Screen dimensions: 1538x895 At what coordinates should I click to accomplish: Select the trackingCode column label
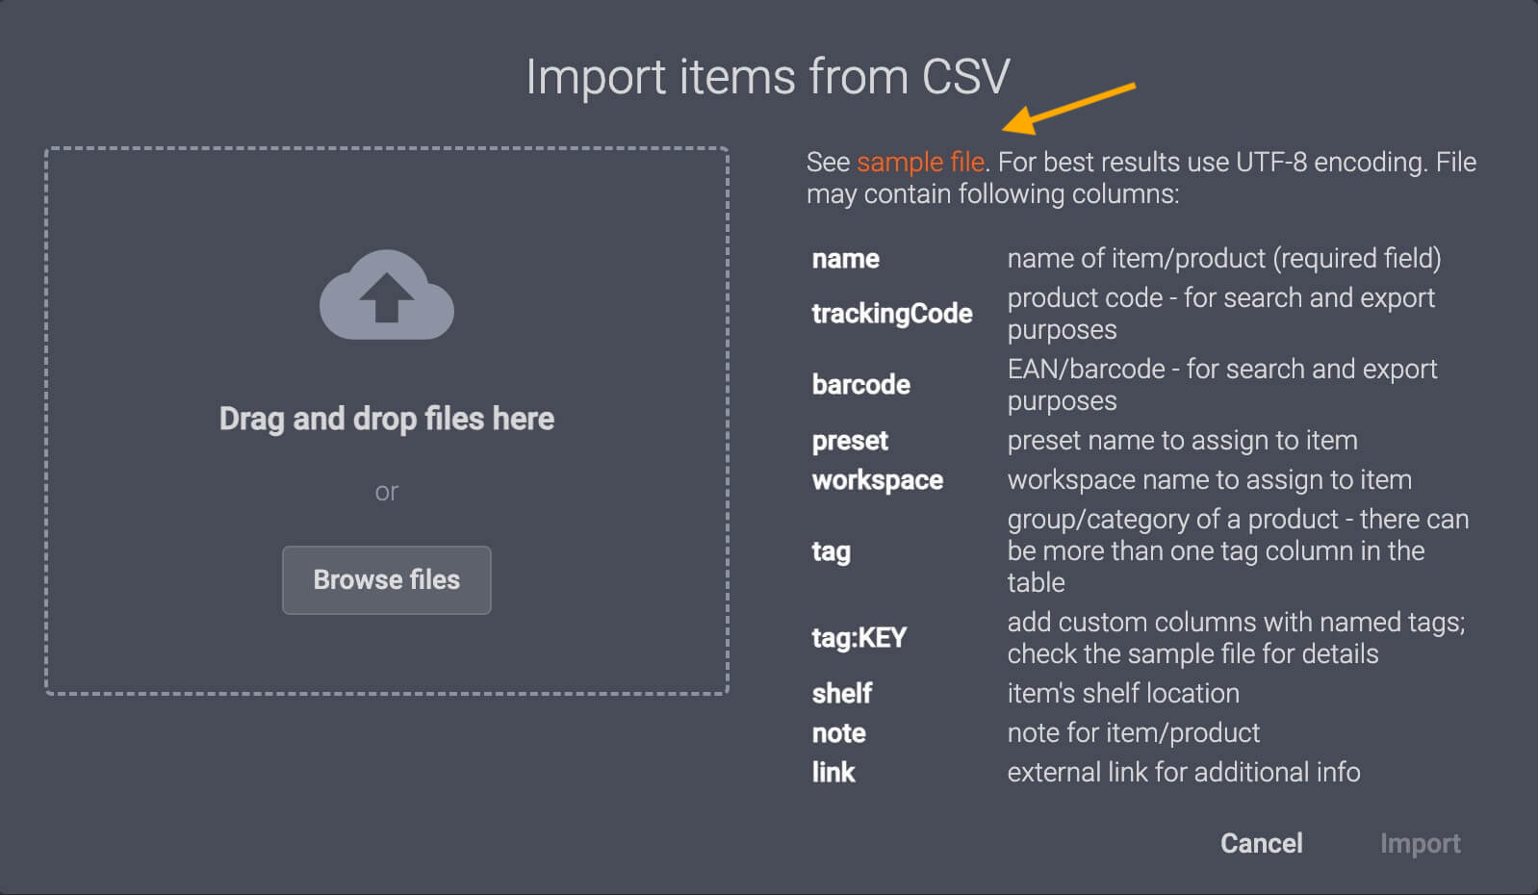[892, 313]
